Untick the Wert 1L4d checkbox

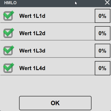[8, 68]
